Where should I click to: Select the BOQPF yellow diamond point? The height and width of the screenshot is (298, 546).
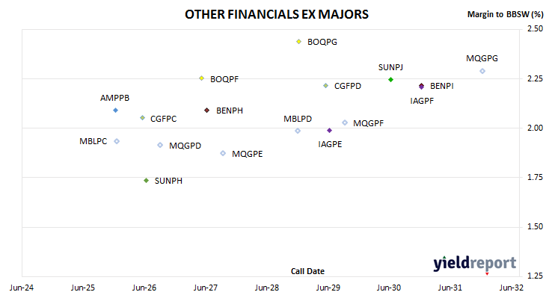202,78
